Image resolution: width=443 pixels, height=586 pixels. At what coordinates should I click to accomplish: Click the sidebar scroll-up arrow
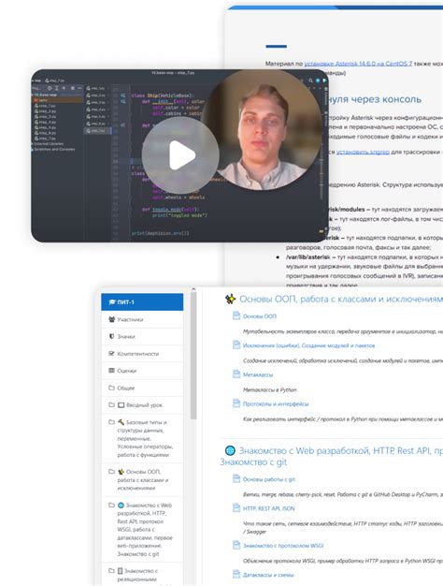[193, 289]
